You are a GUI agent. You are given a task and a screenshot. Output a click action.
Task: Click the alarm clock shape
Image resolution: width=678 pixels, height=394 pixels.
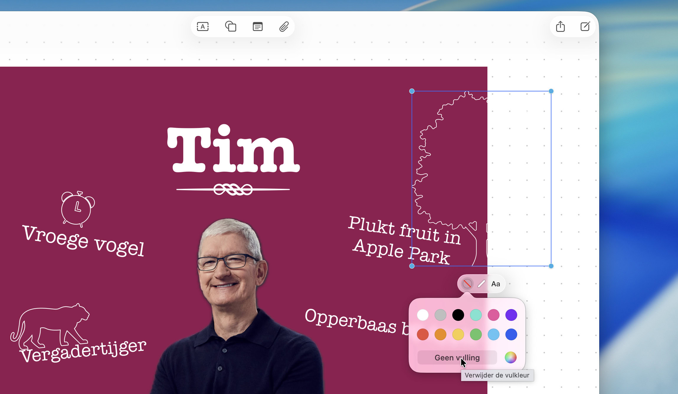point(77,209)
